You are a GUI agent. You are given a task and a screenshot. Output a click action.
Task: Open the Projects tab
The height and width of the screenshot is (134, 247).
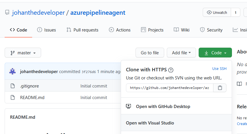(x=152, y=30)
